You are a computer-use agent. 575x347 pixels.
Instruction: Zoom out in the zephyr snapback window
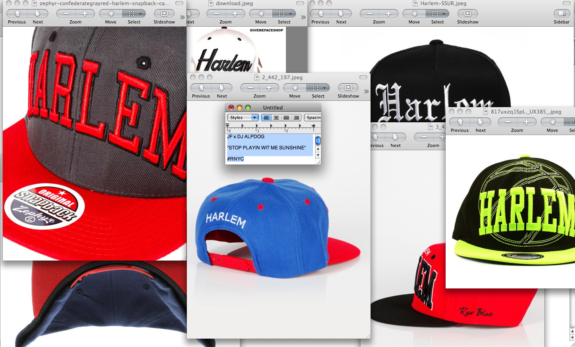coord(66,14)
